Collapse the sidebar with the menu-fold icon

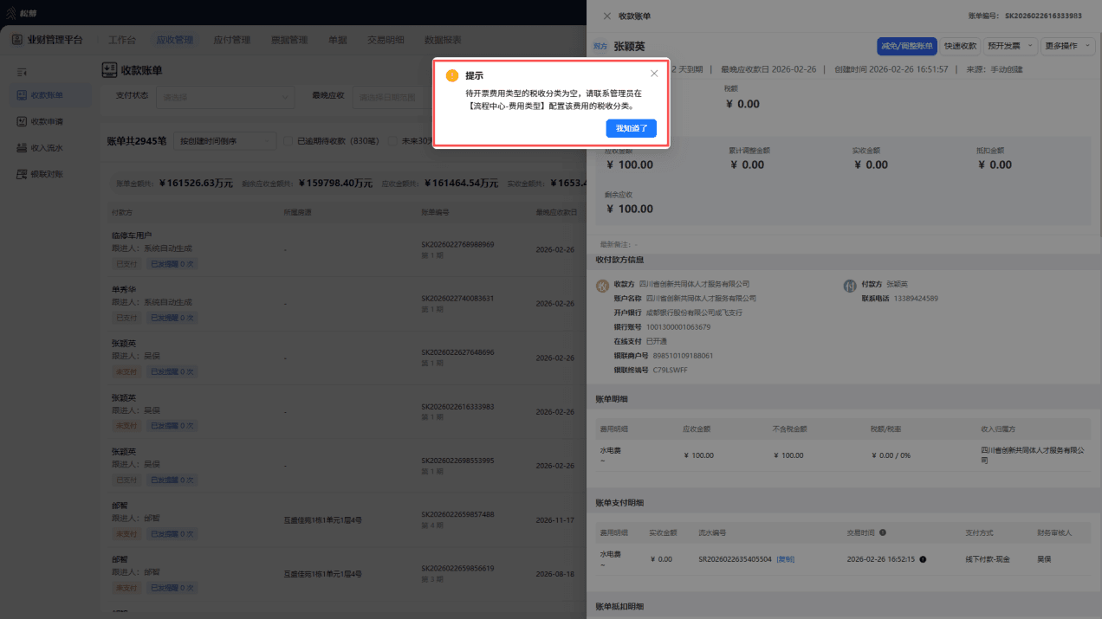(23, 71)
